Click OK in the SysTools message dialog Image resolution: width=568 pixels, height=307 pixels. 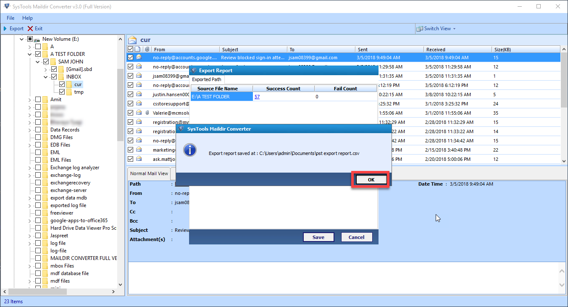tap(371, 179)
